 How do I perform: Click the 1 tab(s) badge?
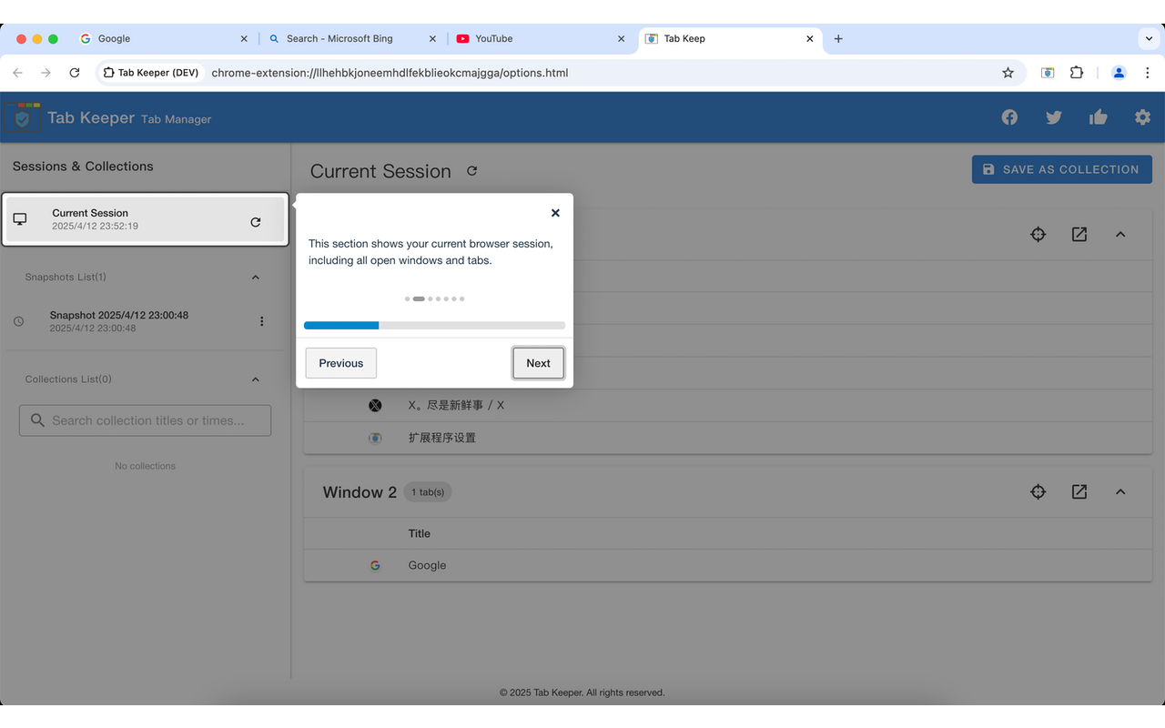428,492
